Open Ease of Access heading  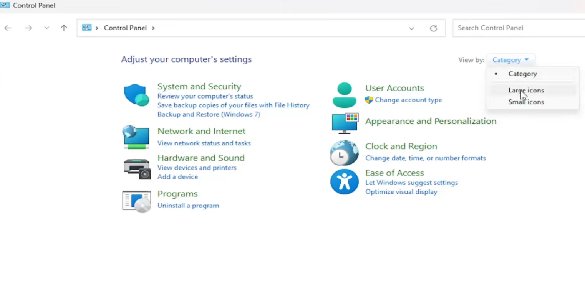click(x=394, y=173)
